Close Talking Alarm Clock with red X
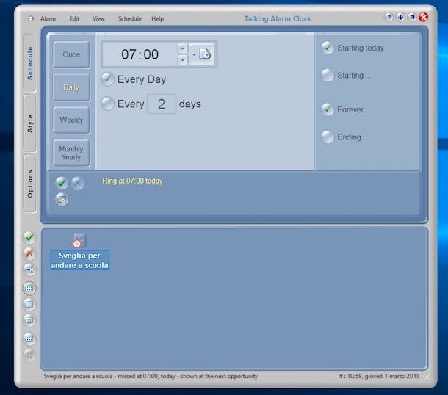This screenshot has height=395, width=448. 424,17
